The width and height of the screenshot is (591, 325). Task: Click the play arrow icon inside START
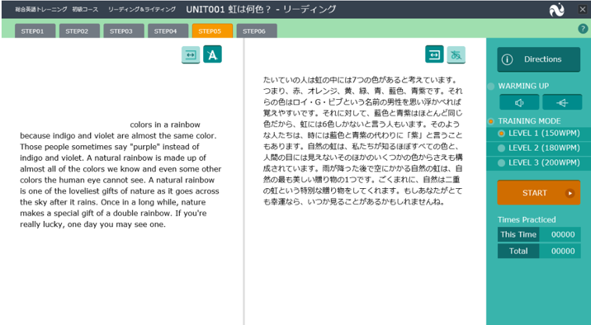(x=570, y=193)
